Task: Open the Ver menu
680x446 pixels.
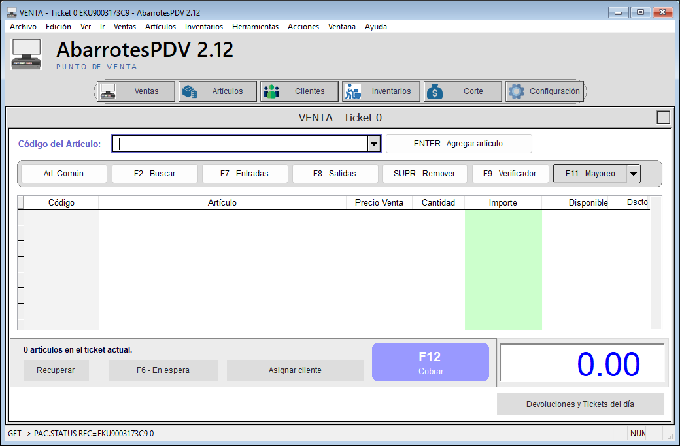Action: click(x=86, y=26)
